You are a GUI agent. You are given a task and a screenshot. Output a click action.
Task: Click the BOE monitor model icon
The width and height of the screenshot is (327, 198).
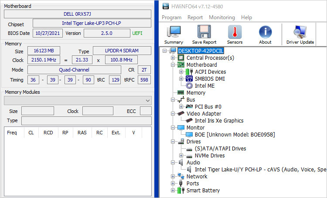(x=189, y=135)
